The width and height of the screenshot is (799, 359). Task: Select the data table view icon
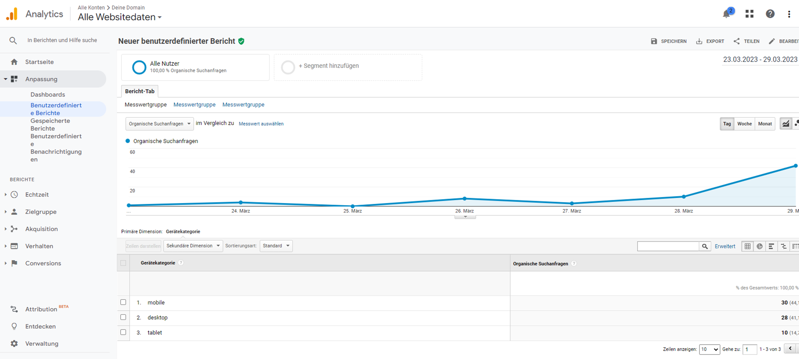[747, 247]
